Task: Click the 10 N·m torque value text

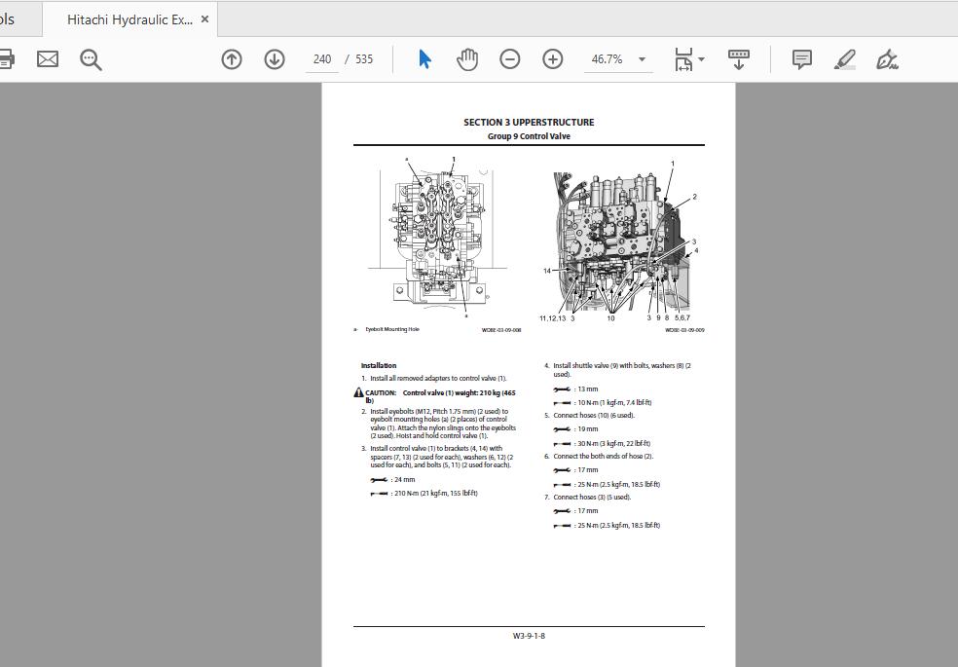Action: click(x=614, y=403)
